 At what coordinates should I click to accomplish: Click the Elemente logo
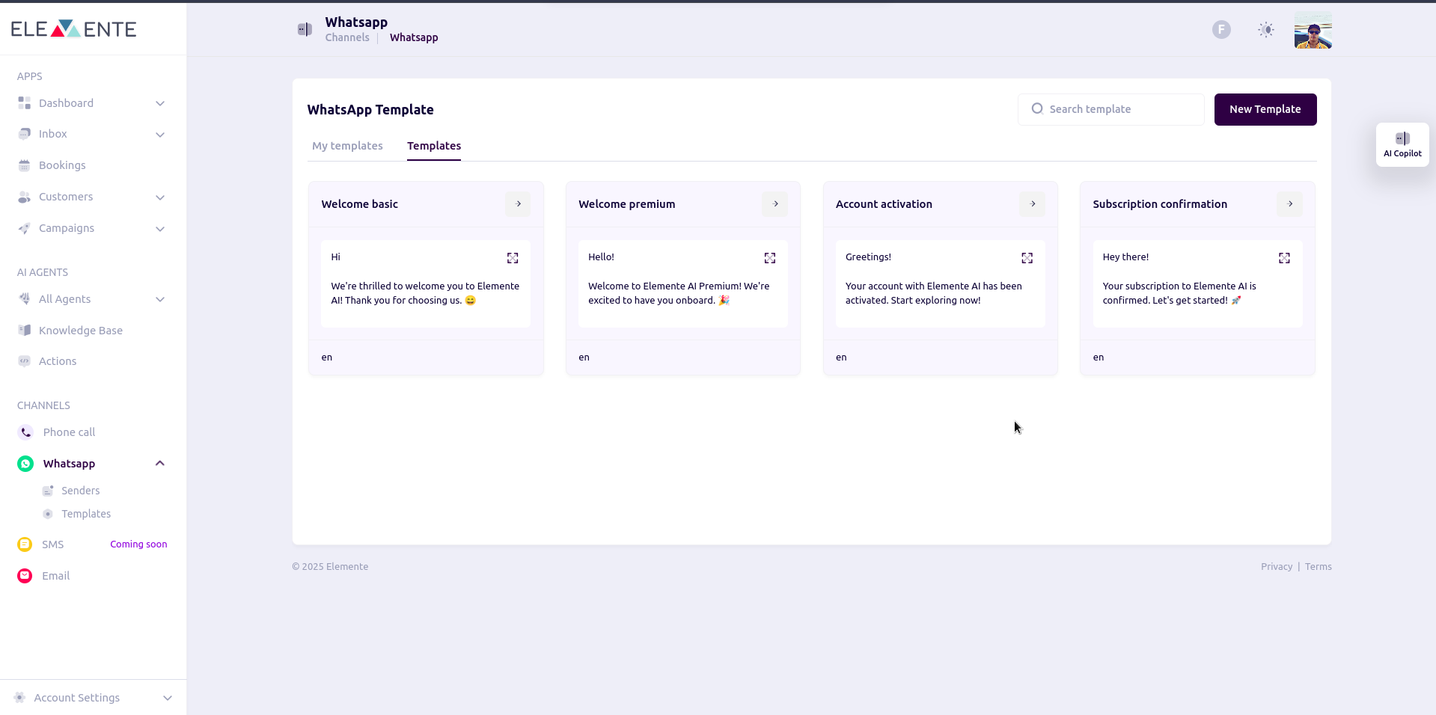[73, 29]
